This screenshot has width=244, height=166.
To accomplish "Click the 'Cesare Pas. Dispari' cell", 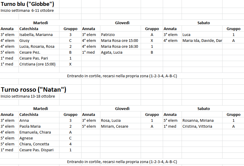I will click(x=39, y=150).
